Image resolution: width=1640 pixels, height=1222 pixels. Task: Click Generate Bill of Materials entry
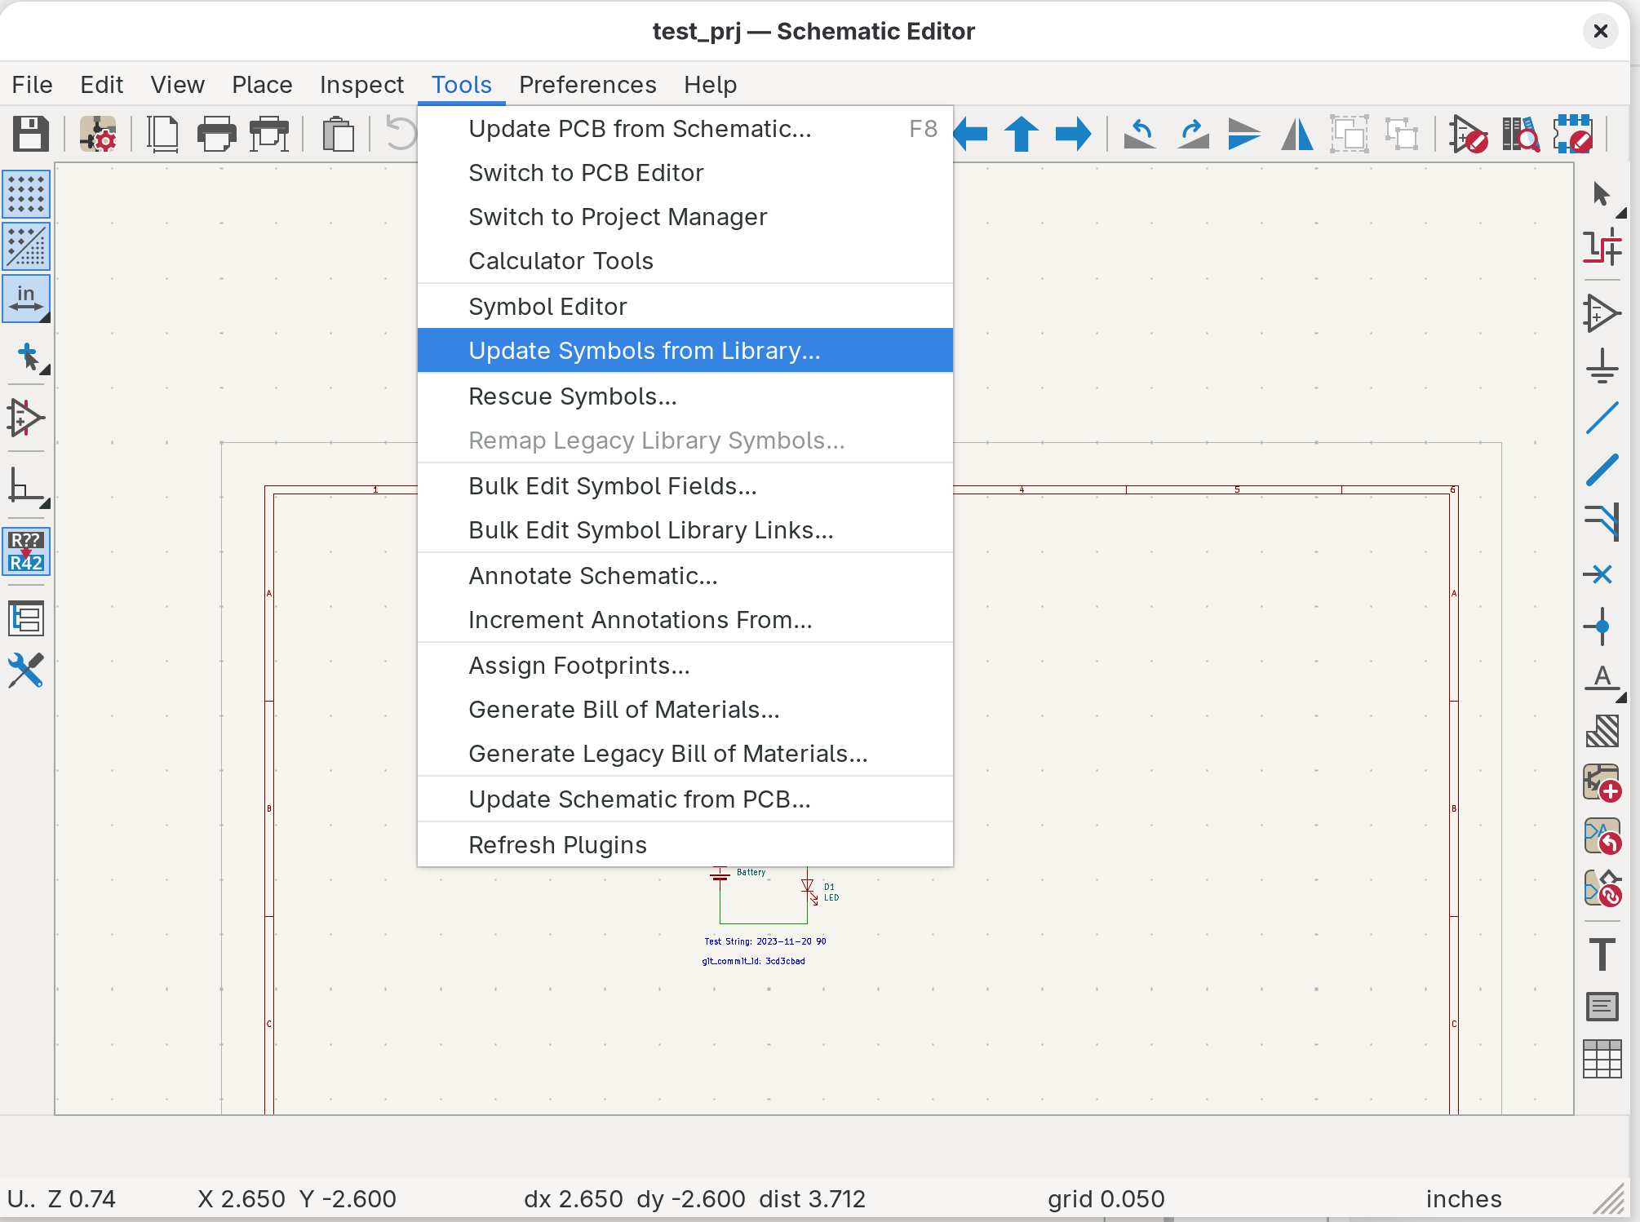(x=623, y=710)
